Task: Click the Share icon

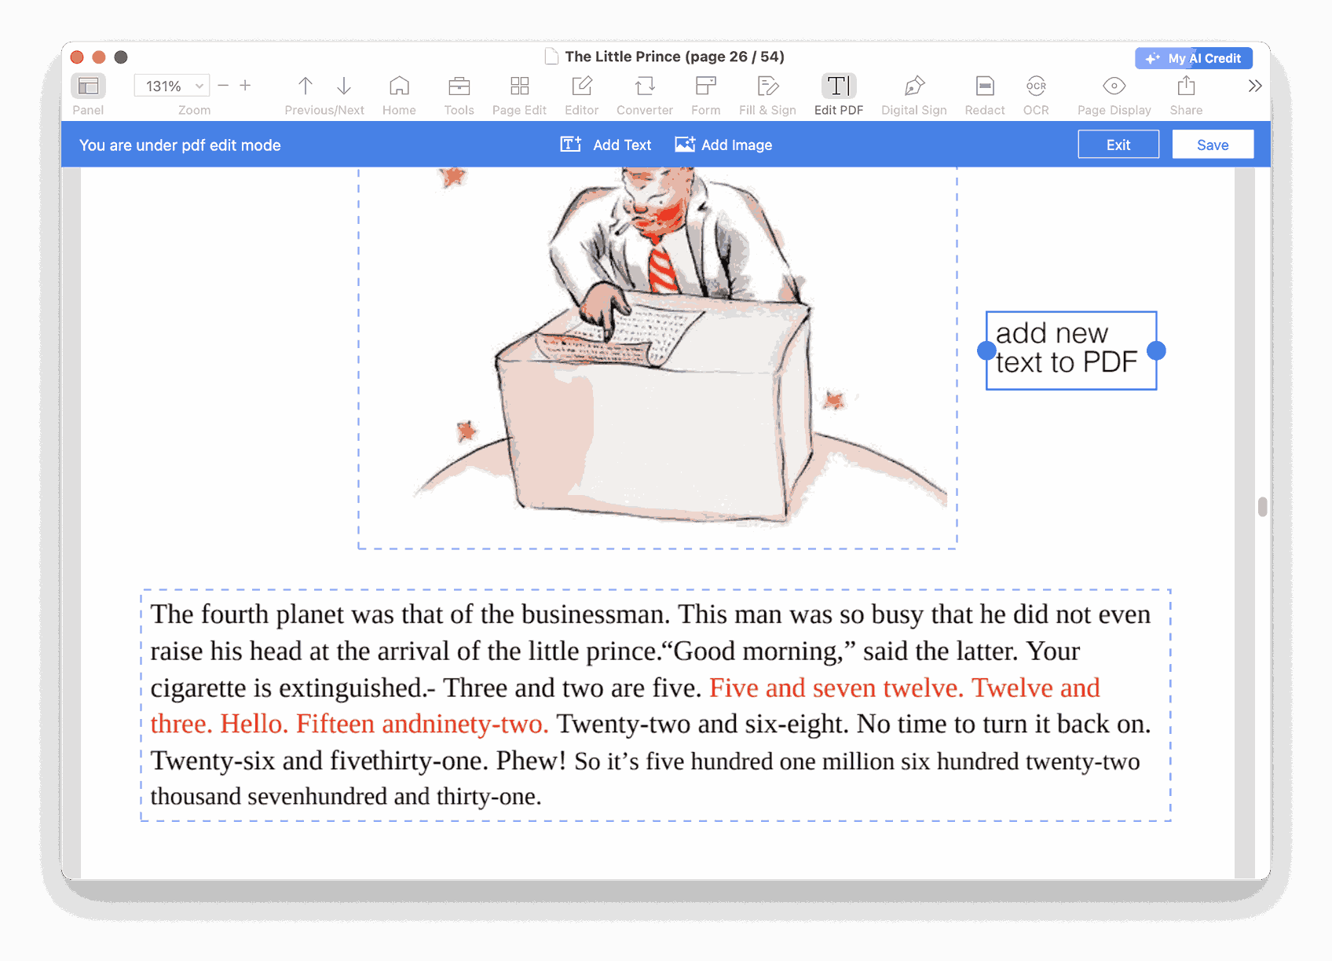Action: point(1186,86)
